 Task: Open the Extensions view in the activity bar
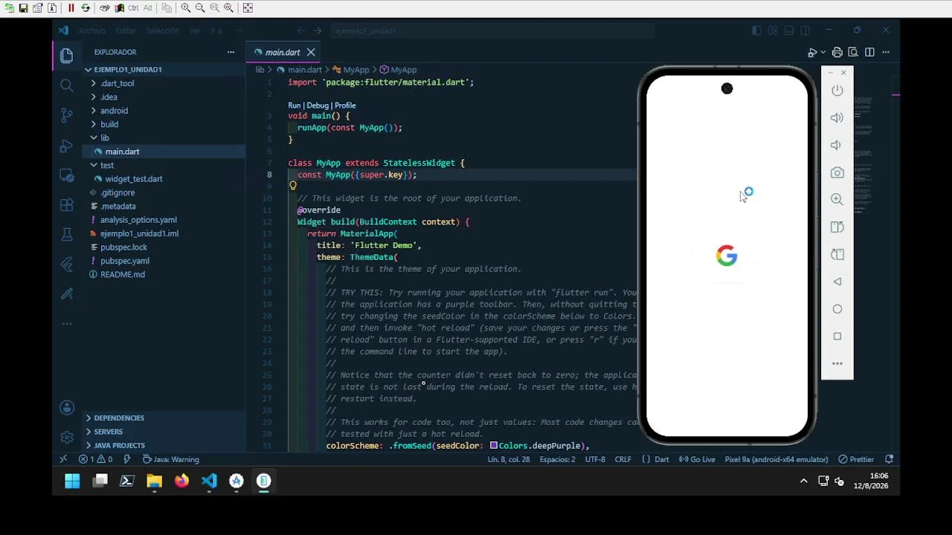click(66, 205)
